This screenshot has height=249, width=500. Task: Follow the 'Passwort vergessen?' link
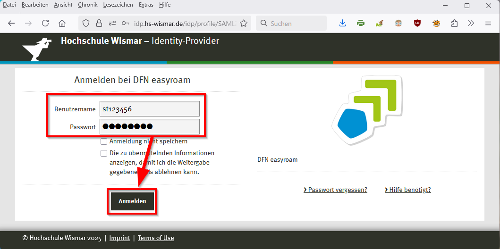pyautogui.click(x=335, y=190)
